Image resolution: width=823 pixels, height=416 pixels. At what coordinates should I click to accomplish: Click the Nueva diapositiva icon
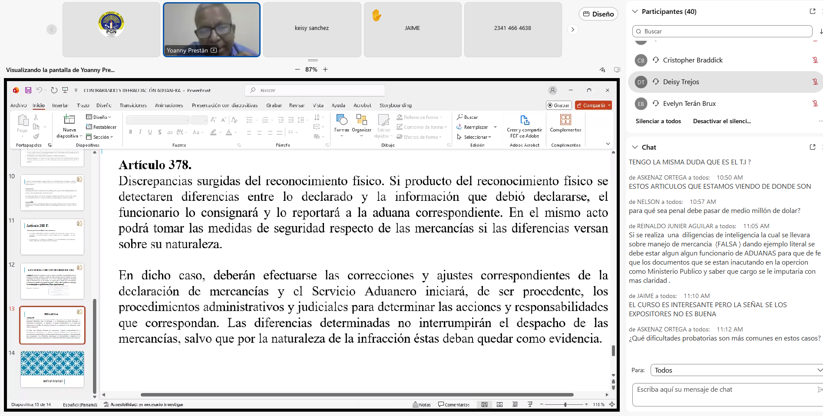click(x=69, y=120)
